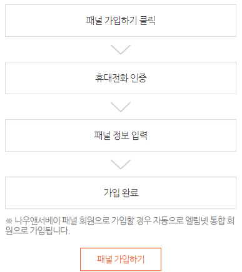Click the orange 패널 가입하기 button
This screenshot has width=242, height=272.
point(121,259)
